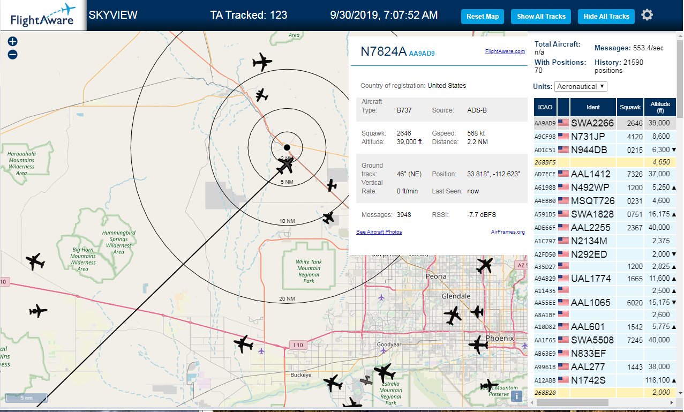Image resolution: width=684 pixels, height=412 pixels.
Task: Select the row with ICAO A35D27
Action: point(605,266)
